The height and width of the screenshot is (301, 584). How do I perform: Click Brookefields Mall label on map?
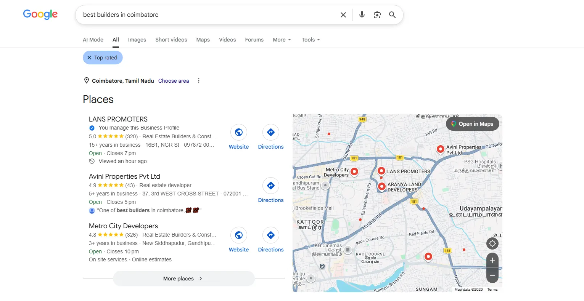[x=314, y=208]
